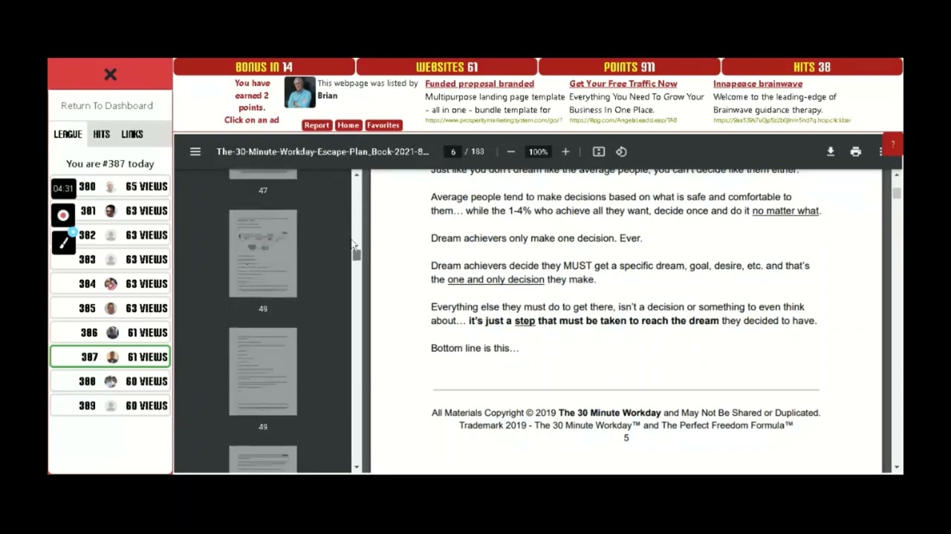This screenshot has height=534, width=951.
Task: Click Brian's profile photo
Action: point(300,93)
